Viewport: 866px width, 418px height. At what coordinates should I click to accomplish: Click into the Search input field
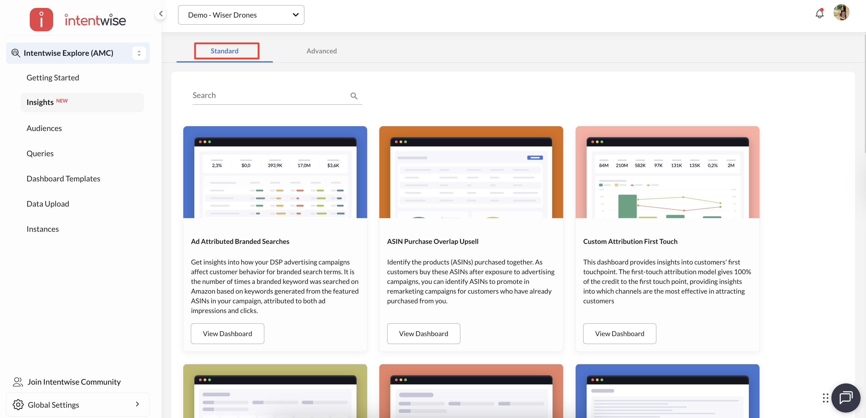tap(269, 96)
